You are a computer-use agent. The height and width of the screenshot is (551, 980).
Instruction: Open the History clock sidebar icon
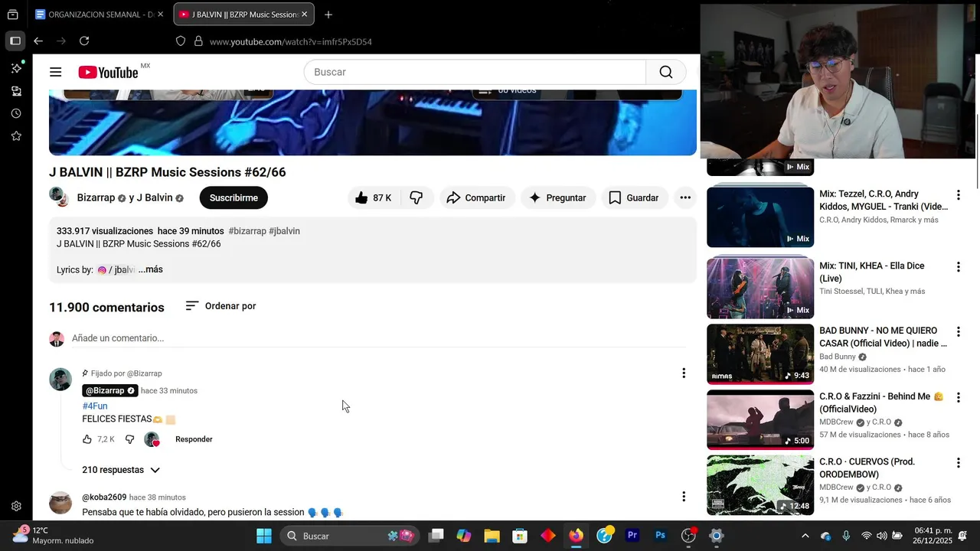point(16,113)
